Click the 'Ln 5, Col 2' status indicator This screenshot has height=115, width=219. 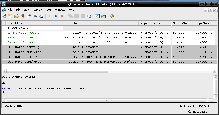click(x=187, y=106)
